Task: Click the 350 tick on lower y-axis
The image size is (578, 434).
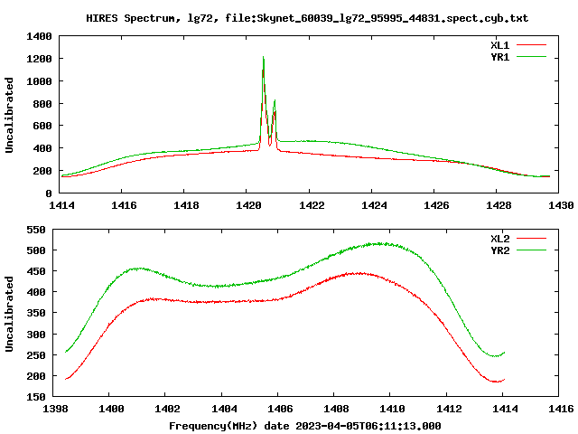Action: tap(36, 314)
